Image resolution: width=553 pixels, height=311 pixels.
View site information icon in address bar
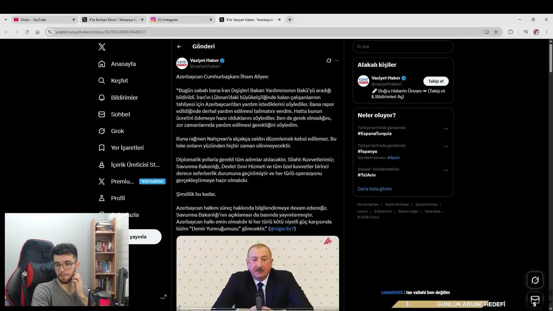[50, 32]
